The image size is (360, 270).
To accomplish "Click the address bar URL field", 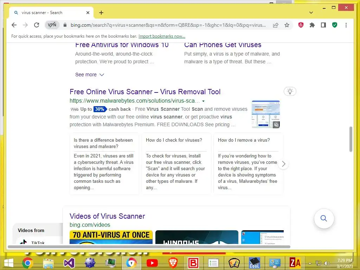I will tap(168, 25).
